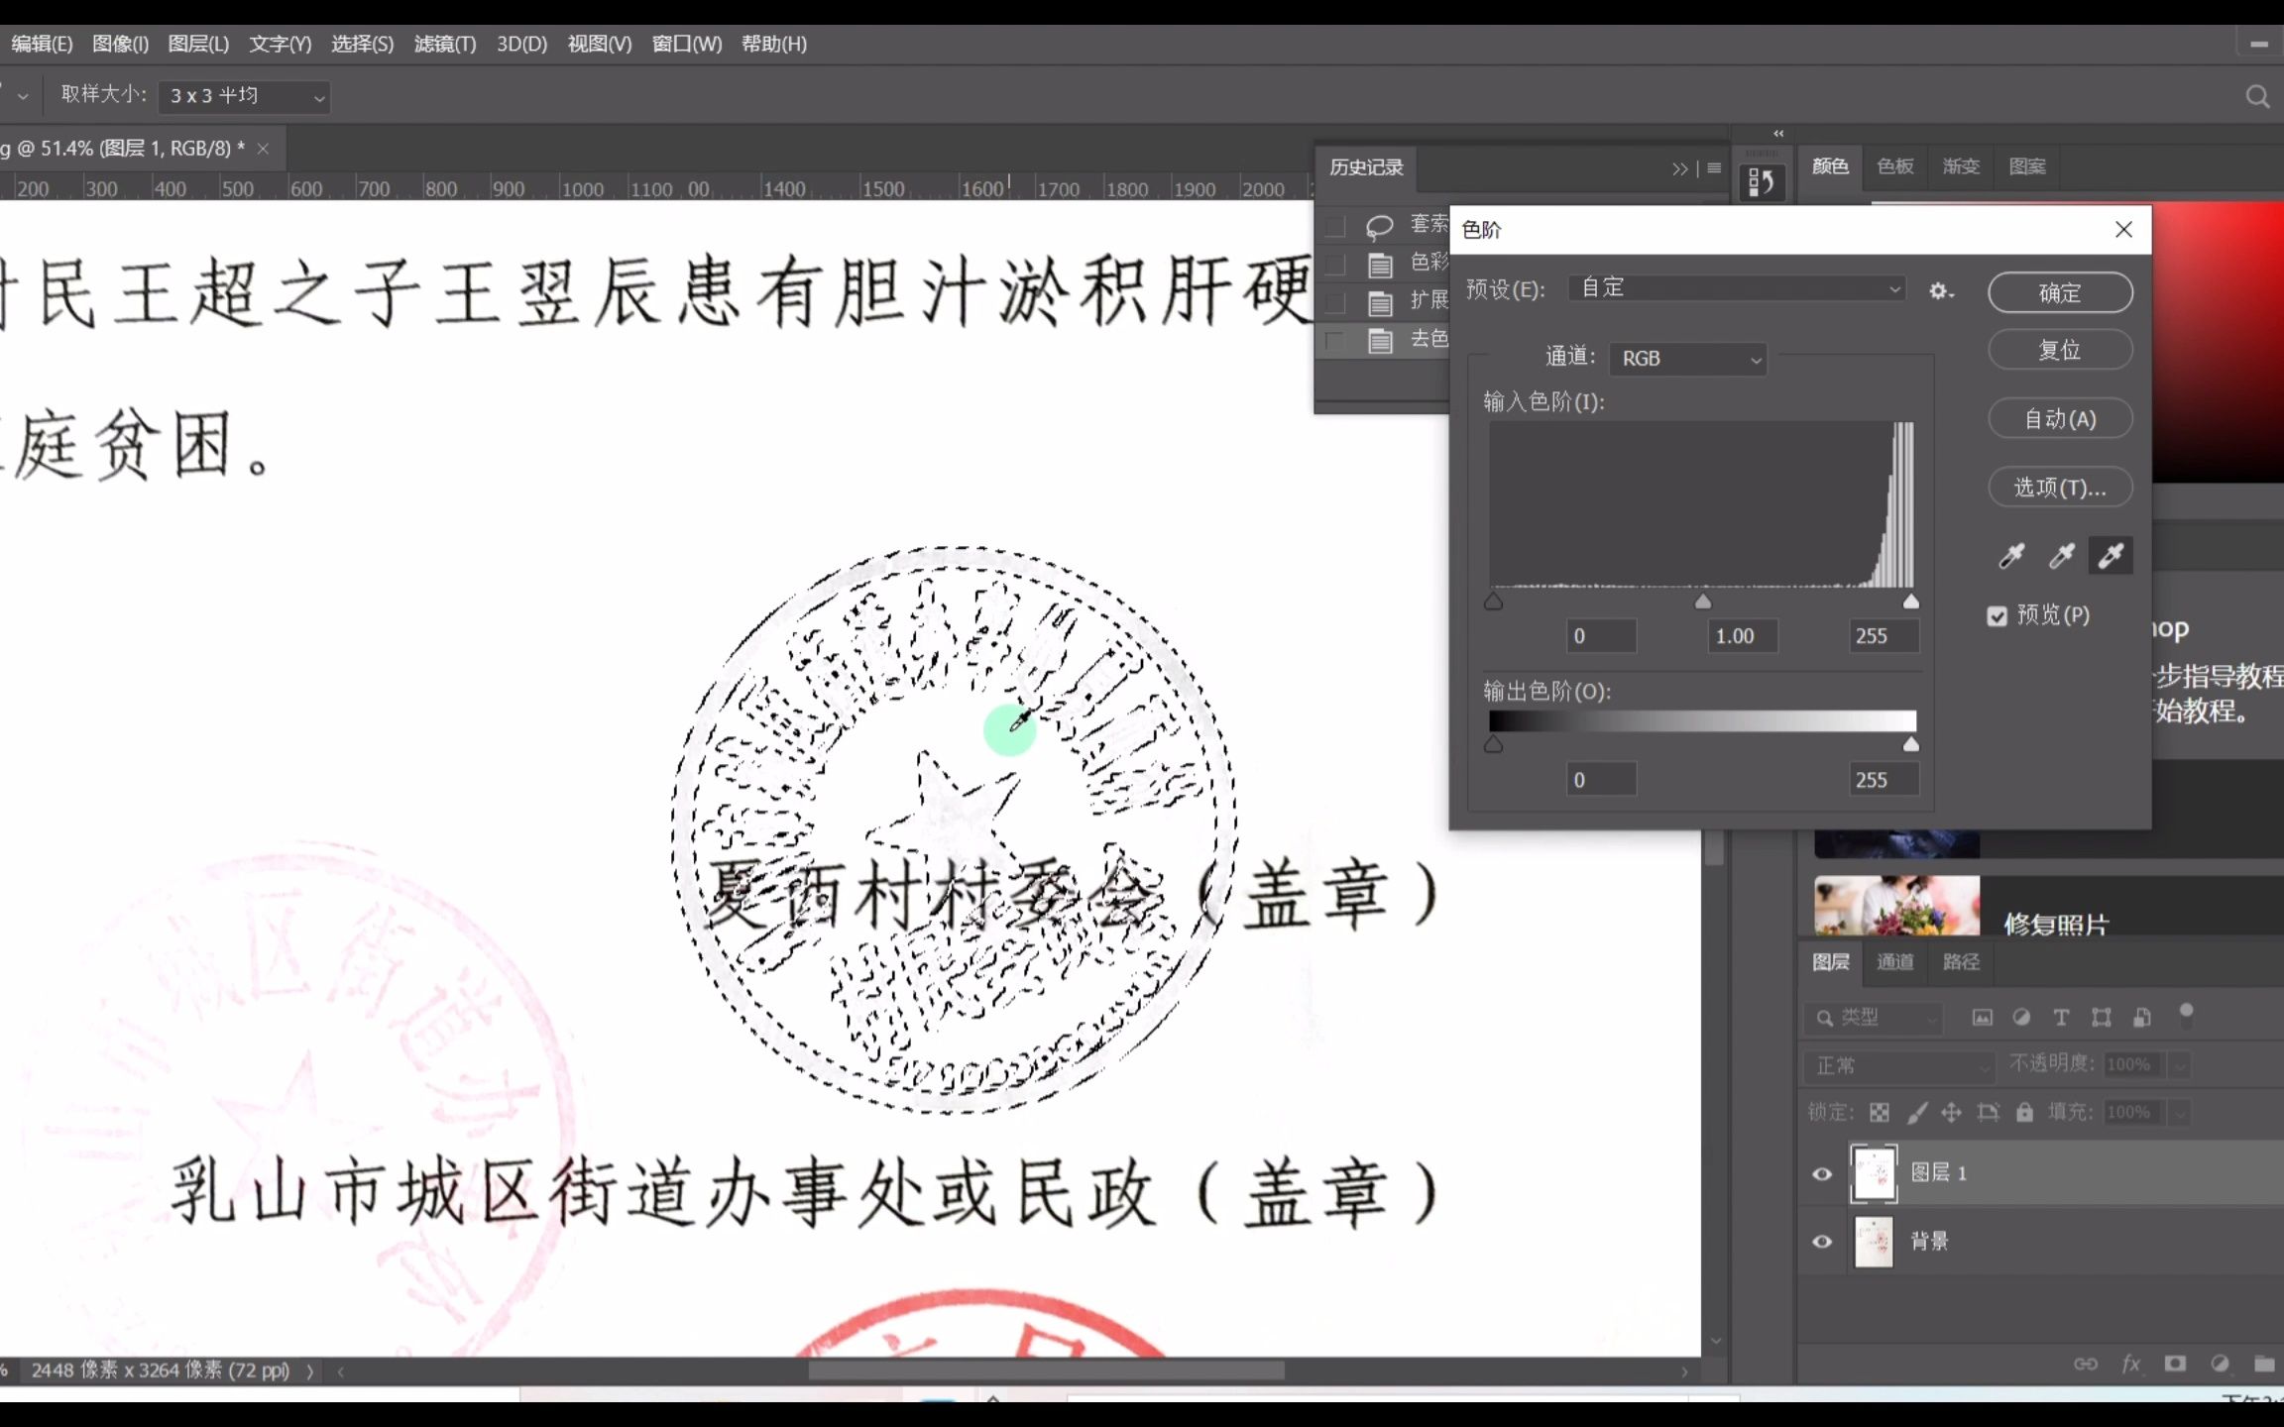This screenshot has width=2284, height=1427.
Task: Click the input gamma 1.00 field
Action: (x=1742, y=636)
